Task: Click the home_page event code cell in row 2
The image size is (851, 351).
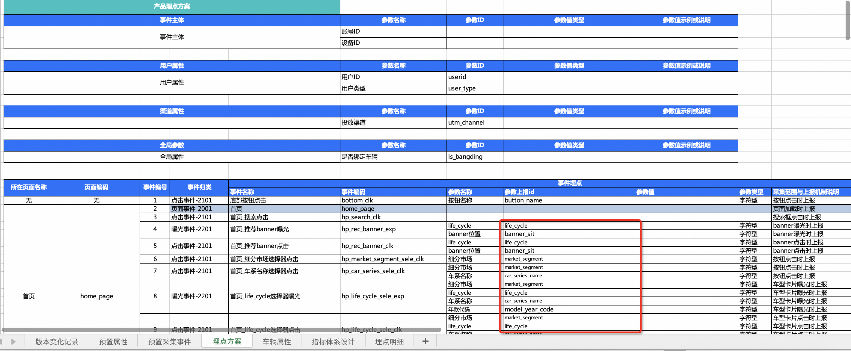Action: pyautogui.click(x=393, y=209)
